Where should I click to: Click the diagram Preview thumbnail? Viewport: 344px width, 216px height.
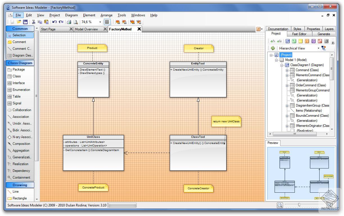pos(301,174)
